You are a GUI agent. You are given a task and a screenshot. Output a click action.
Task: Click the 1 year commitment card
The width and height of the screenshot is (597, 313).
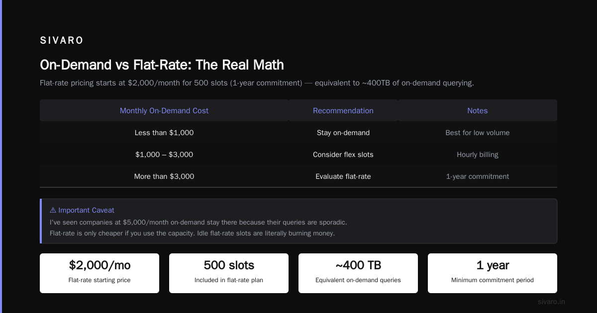(x=493, y=273)
